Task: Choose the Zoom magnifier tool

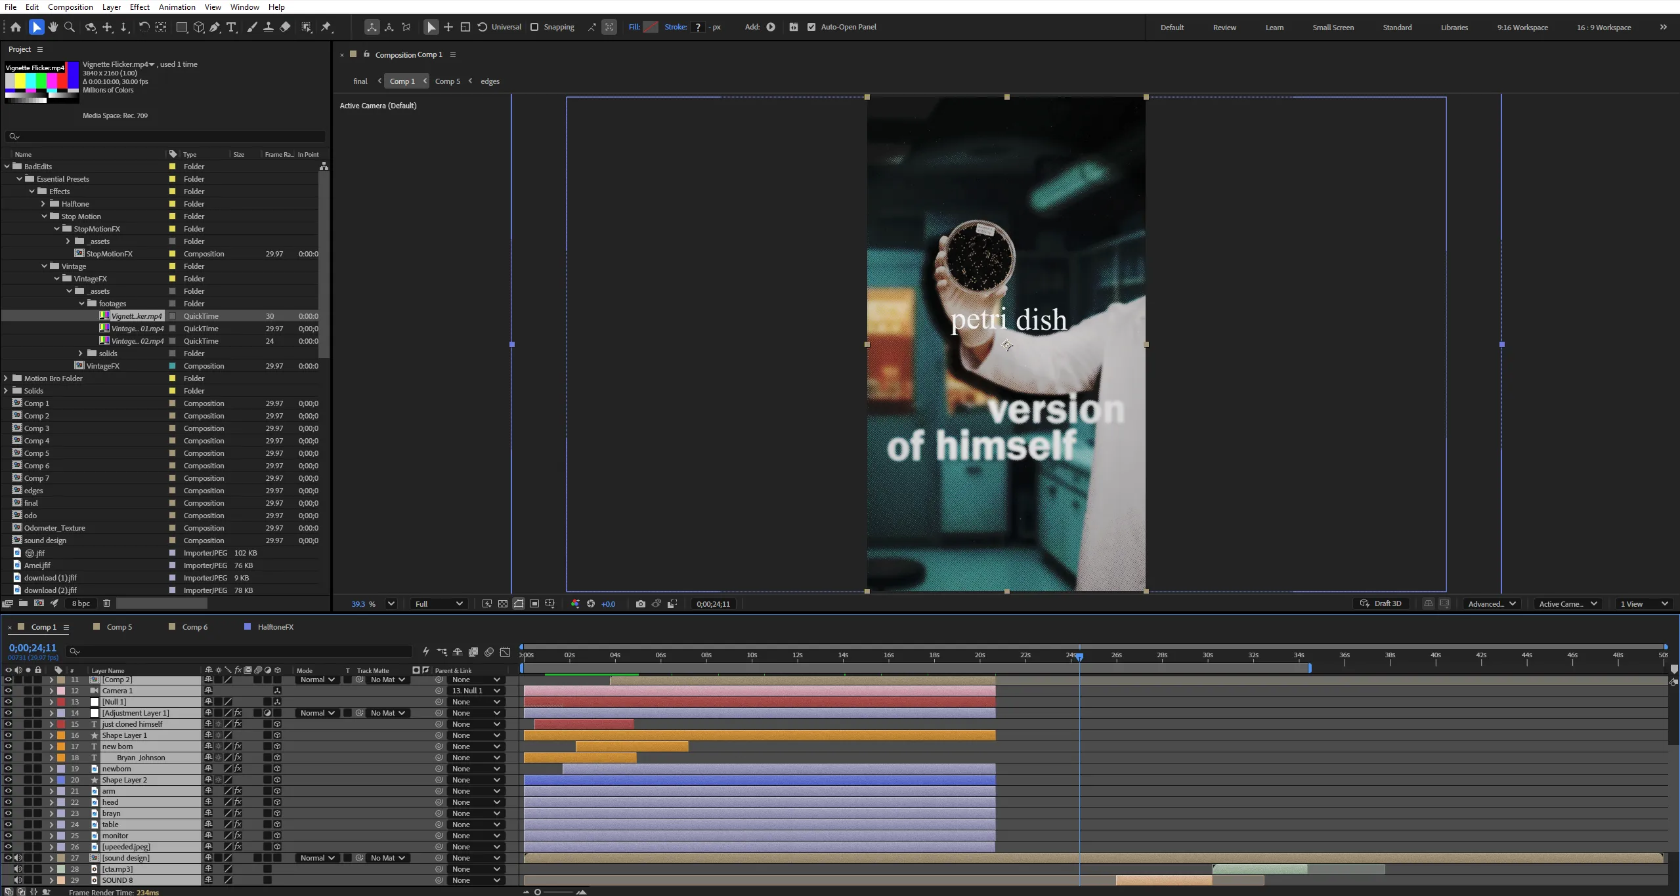Action: click(70, 27)
